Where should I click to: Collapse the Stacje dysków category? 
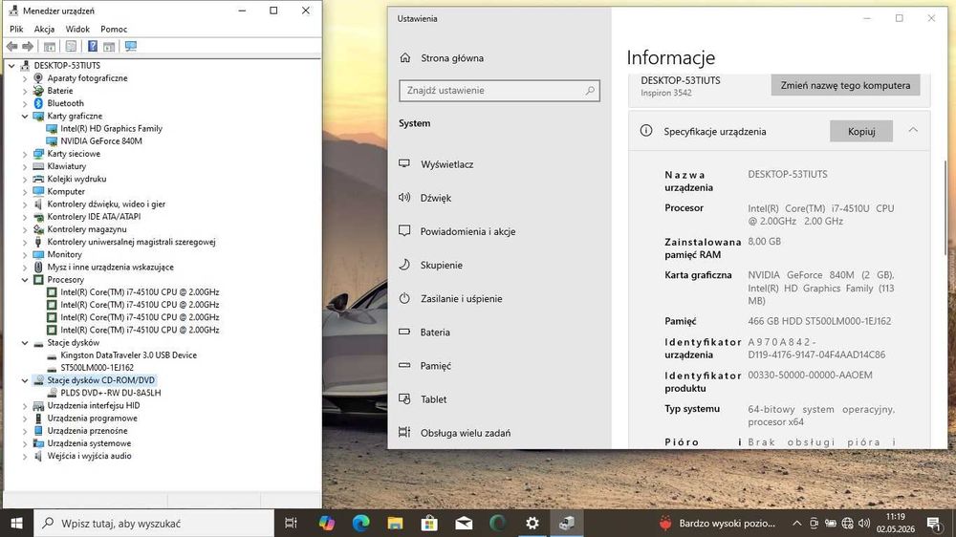[x=25, y=343]
